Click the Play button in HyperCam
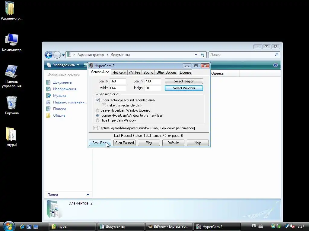This screenshot has width=309, height=231. click(149, 143)
